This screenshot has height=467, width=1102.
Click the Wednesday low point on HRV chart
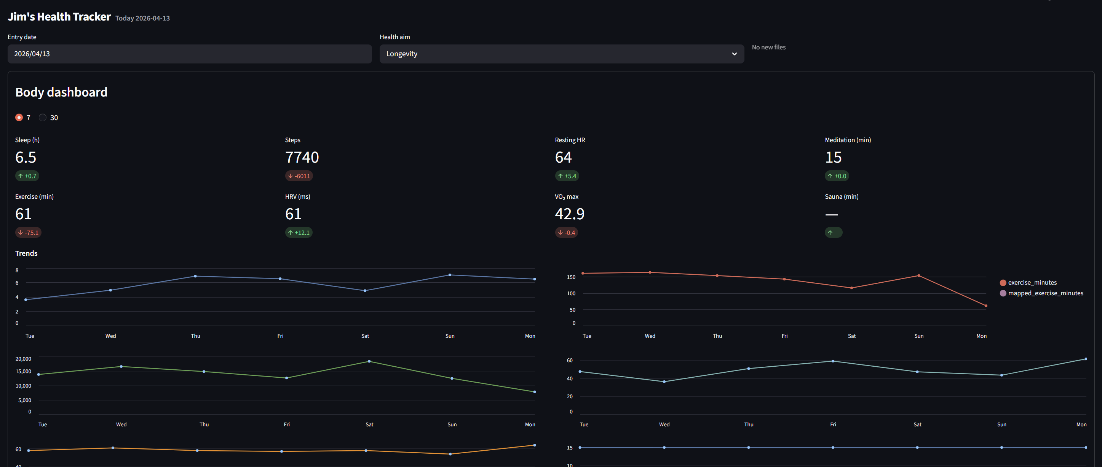tap(664, 382)
